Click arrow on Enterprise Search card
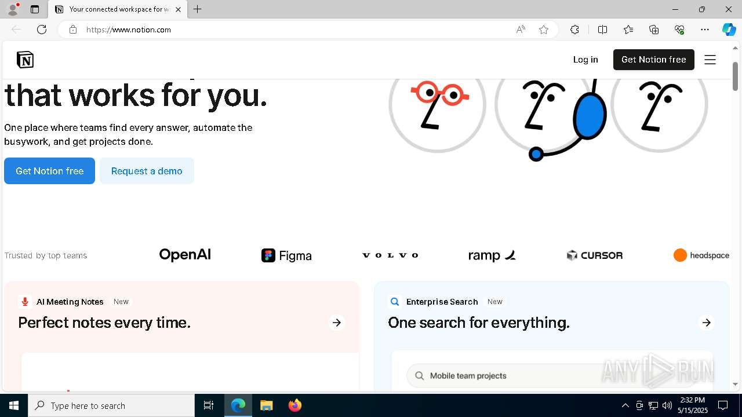The width and height of the screenshot is (742, 417). tap(707, 323)
